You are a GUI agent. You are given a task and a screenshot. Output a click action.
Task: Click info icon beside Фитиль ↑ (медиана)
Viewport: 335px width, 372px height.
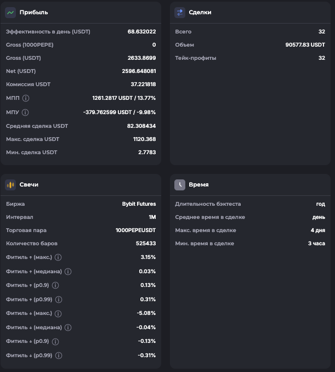[68, 272]
